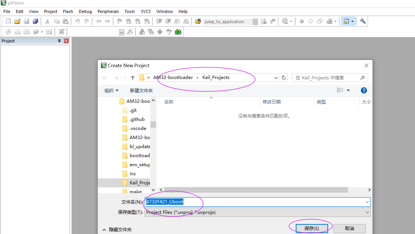Sort by the 修改日期 column header
Viewport: 415px width, 234px height.
click(x=272, y=102)
